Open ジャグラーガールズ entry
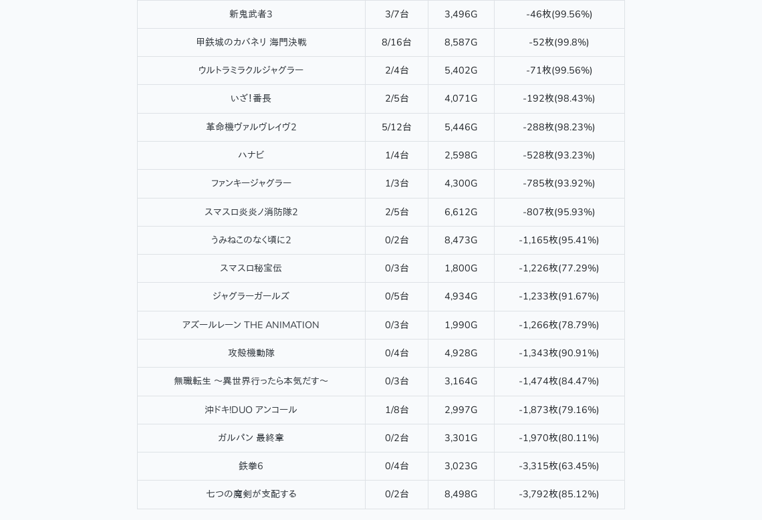 click(x=251, y=296)
